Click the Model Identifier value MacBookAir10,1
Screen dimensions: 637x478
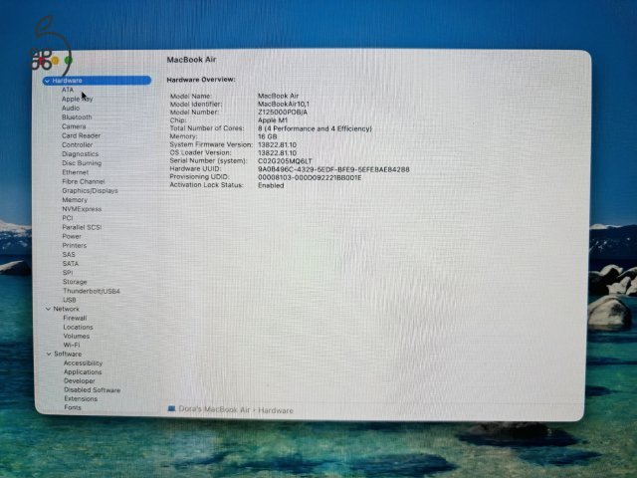[284, 104]
